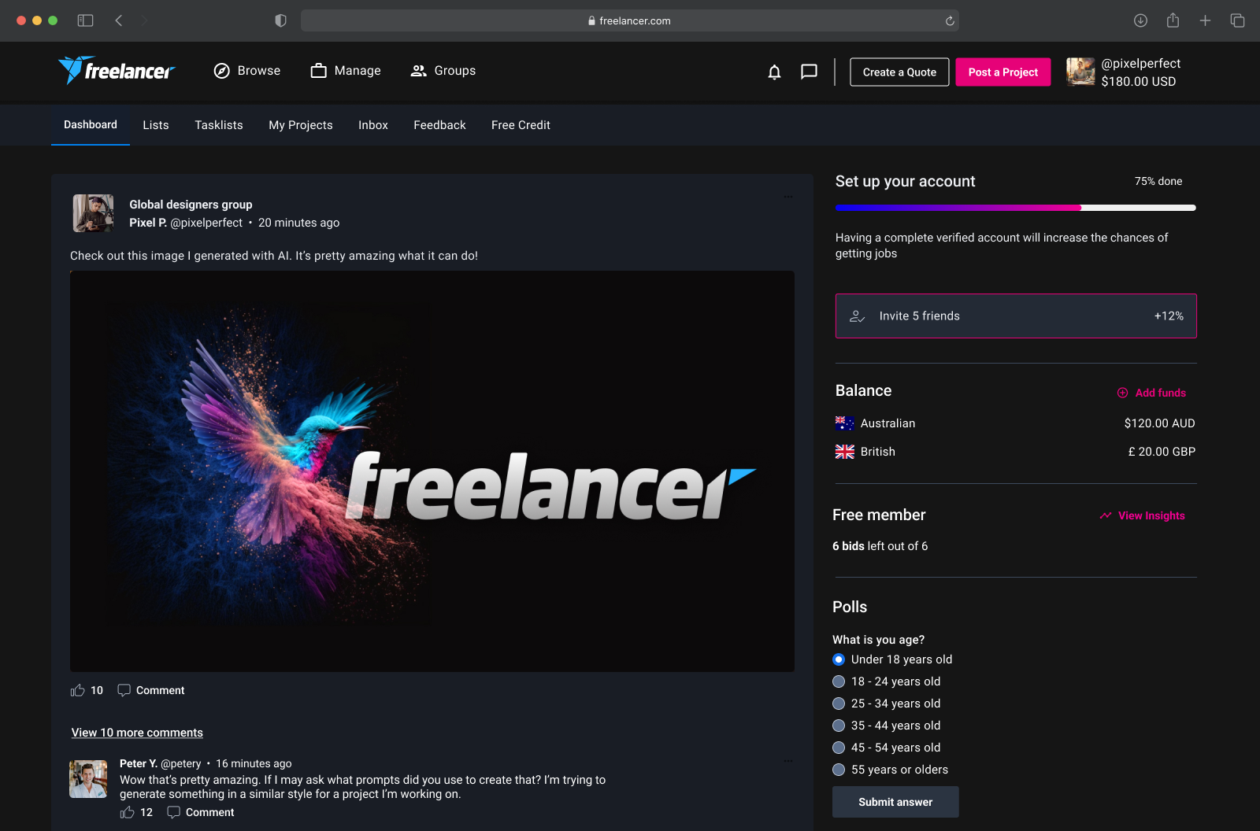This screenshot has height=831, width=1260.
Task: Click Add funds link
Action: pos(1161,393)
